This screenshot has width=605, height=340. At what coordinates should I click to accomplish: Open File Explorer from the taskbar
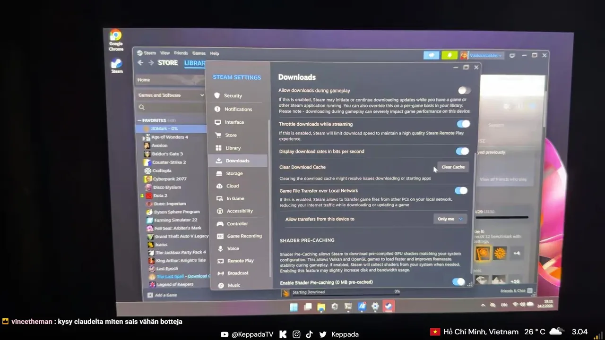[321, 307]
